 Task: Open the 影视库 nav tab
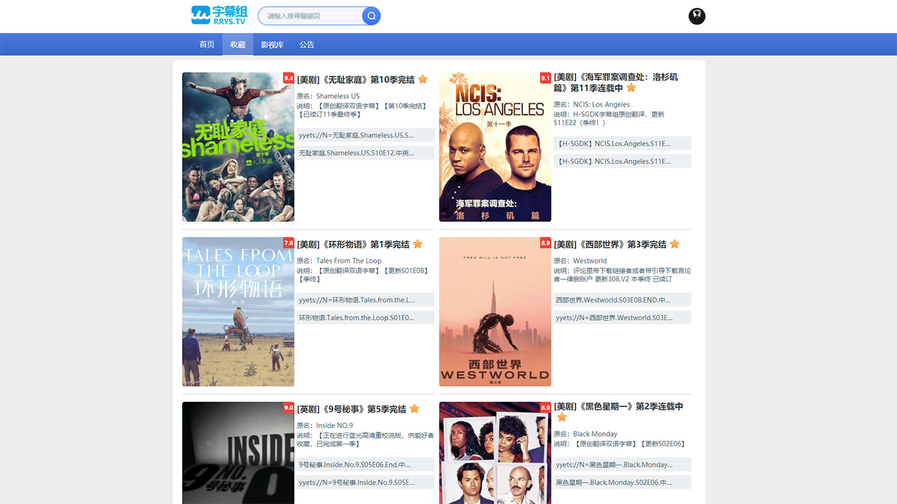click(272, 45)
